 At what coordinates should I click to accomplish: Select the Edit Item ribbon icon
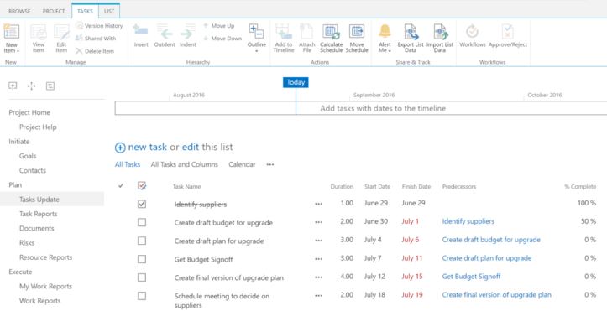pyautogui.click(x=61, y=32)
